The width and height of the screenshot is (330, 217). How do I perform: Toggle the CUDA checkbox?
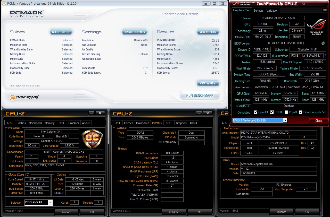272,112
